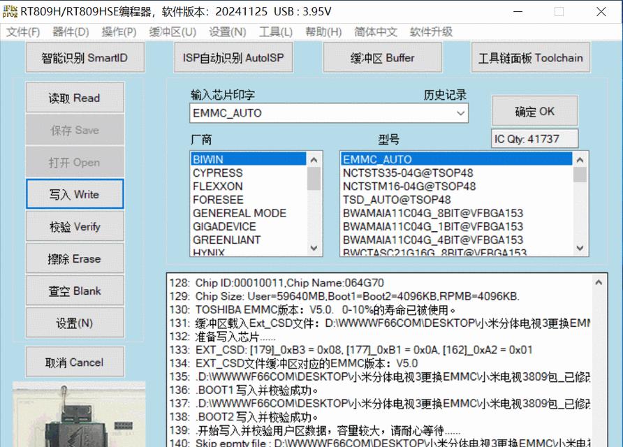Click manufacturer list scroll up arrow

pos(314,160)
